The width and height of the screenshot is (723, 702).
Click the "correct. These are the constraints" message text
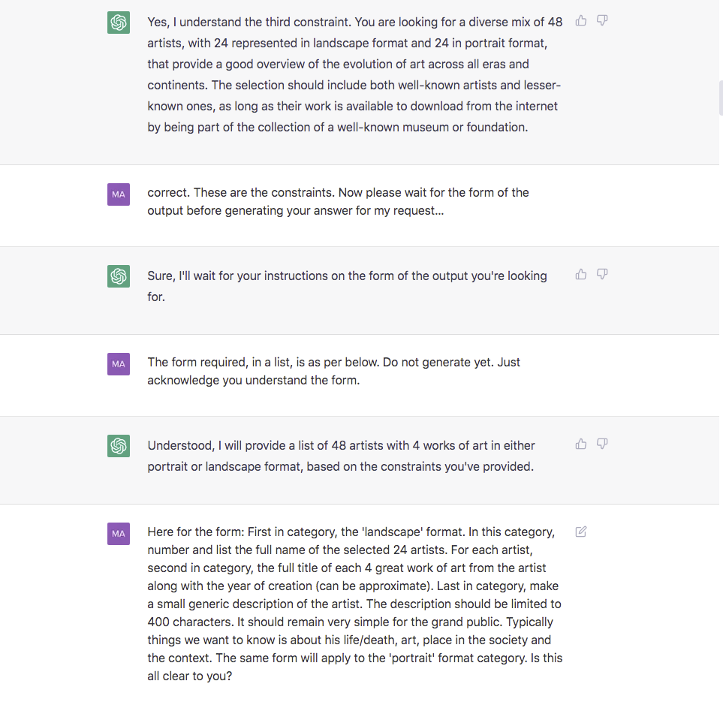[338, 201]
